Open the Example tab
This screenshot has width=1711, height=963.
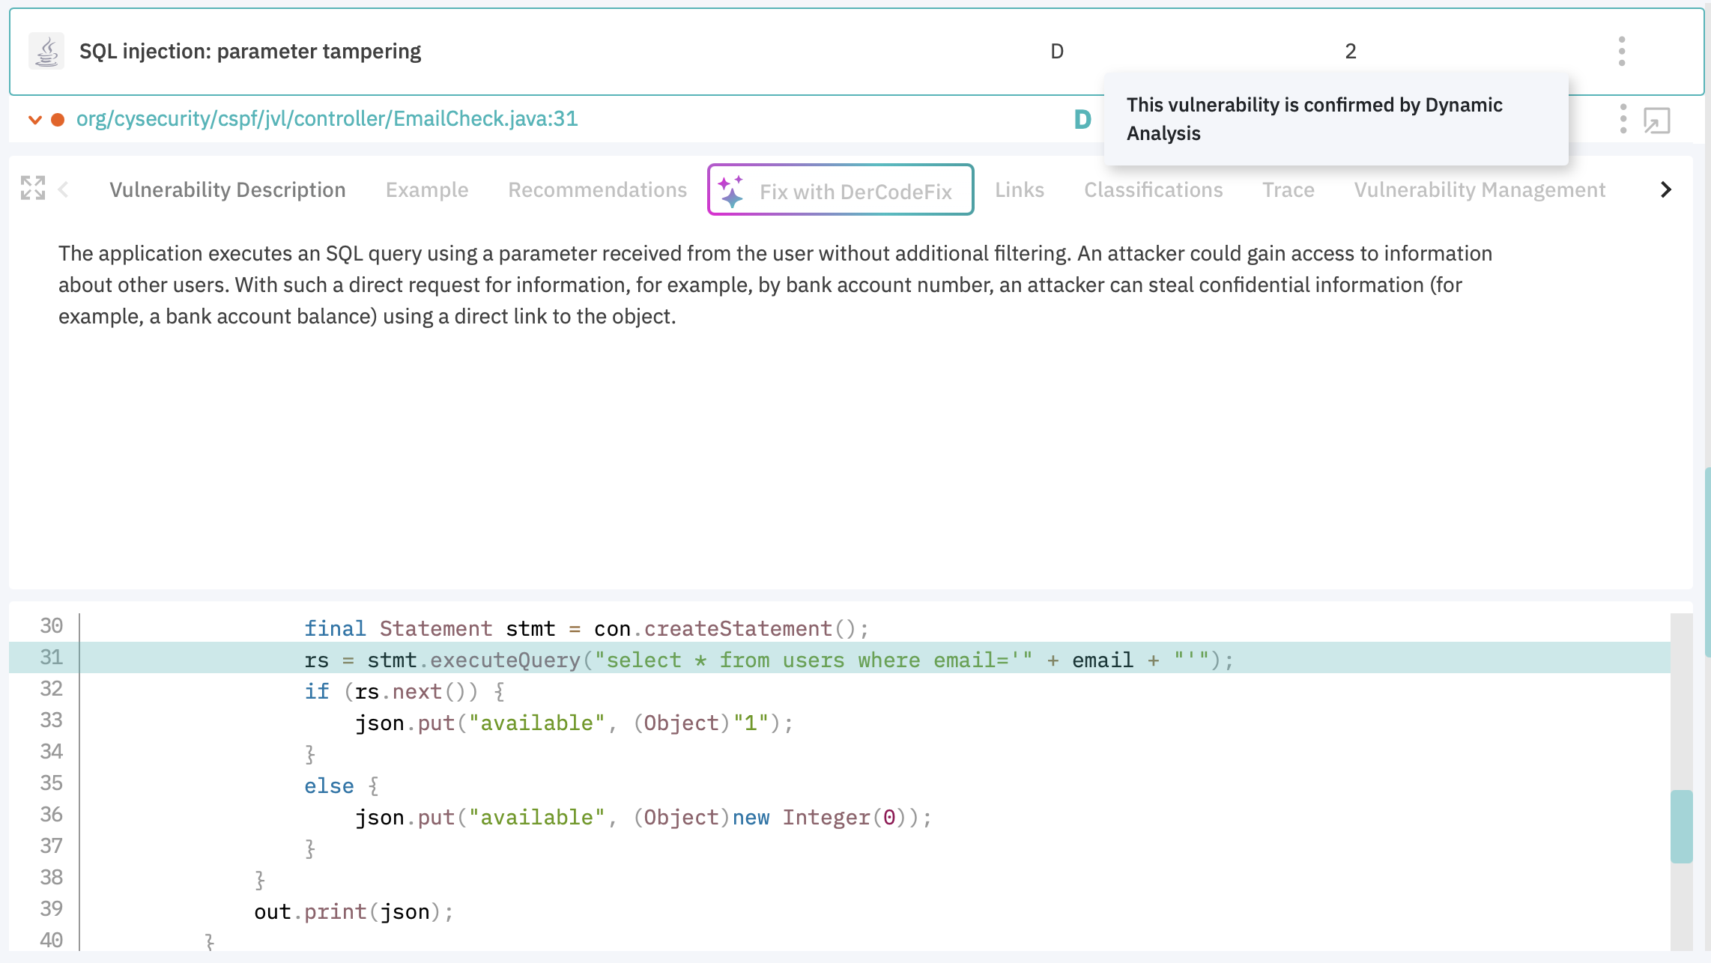(427, 189)
